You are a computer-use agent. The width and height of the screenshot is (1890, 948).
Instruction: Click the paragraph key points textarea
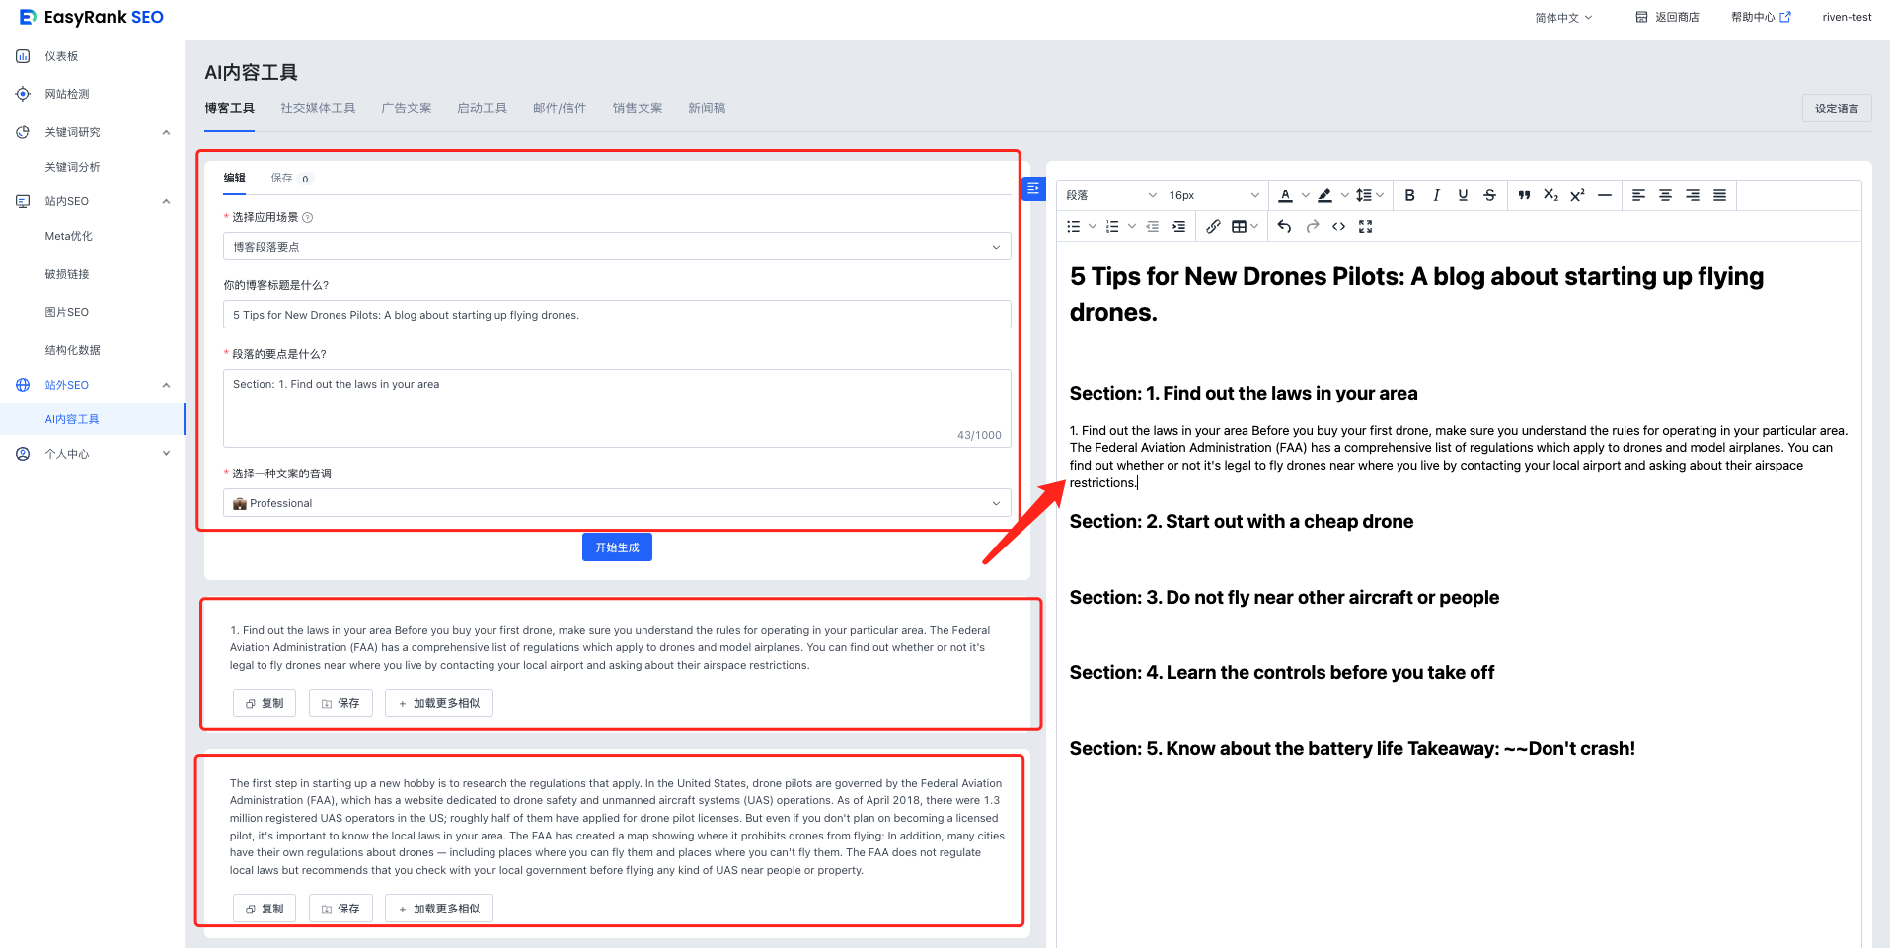click(x=617, y=408)
